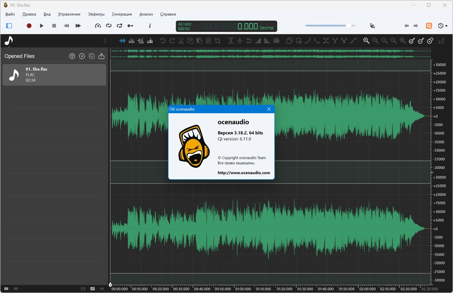The width and height of the screenshot is (453, 293).
Task: Open the Вид menu
Action: pyautogui.click(x=47, y=14)
